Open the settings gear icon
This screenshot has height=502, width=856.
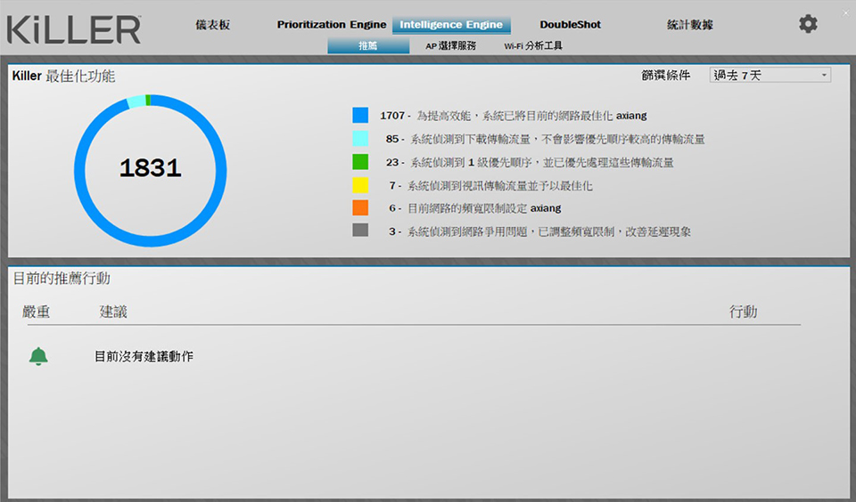(808, 24)
